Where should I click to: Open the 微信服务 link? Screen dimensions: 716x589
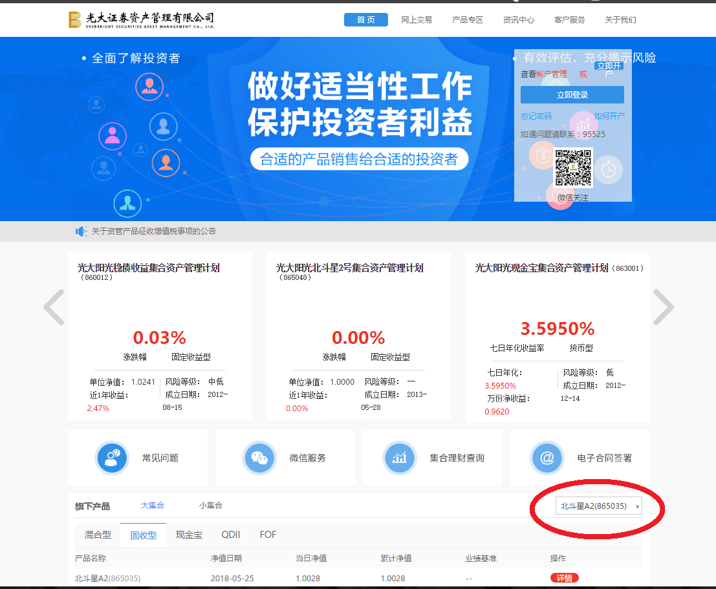click(x=308, y=458)
